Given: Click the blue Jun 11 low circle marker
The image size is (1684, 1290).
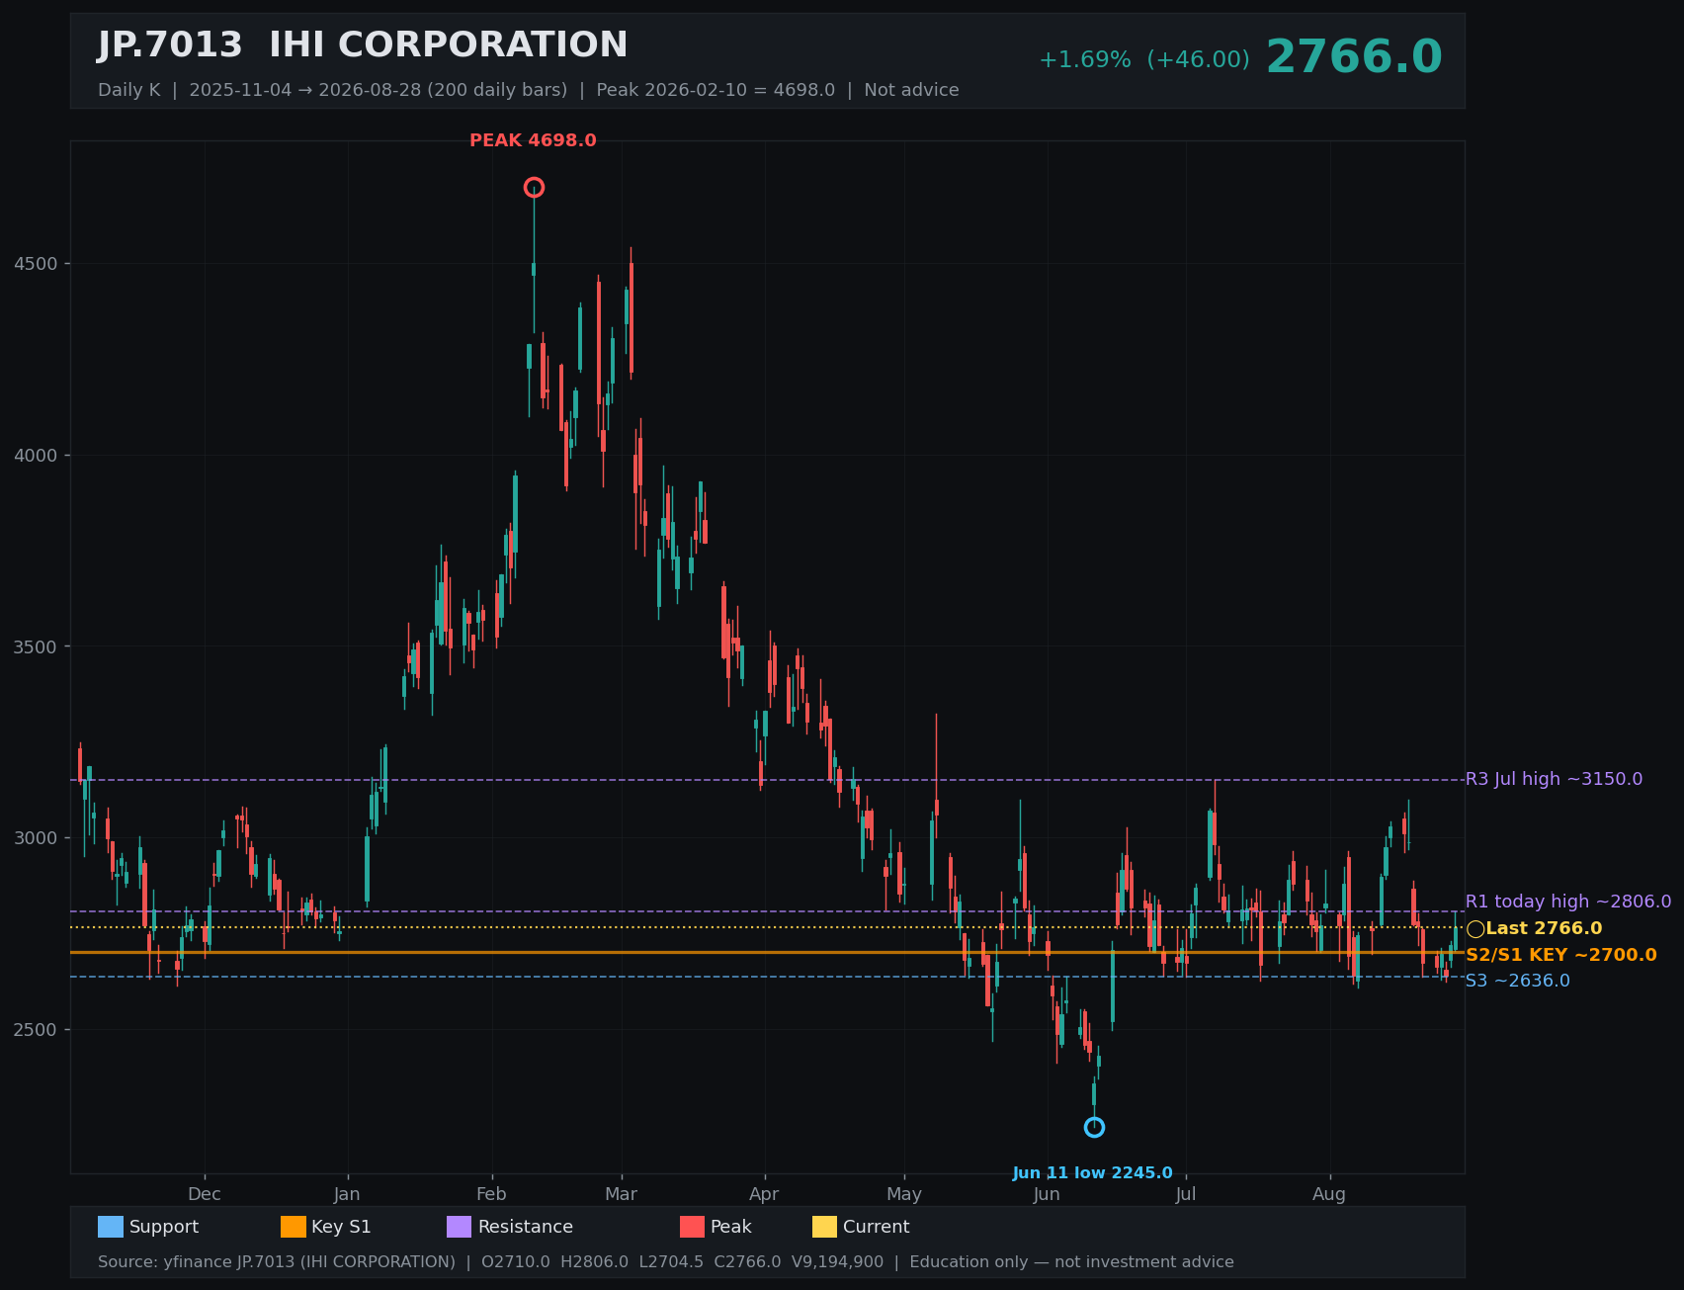Looking at the screenshot, I should point(1094,1128).
